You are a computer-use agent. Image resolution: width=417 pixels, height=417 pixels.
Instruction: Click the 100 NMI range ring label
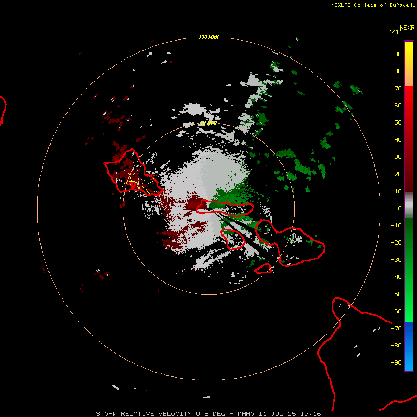click(x=208, y=37)
